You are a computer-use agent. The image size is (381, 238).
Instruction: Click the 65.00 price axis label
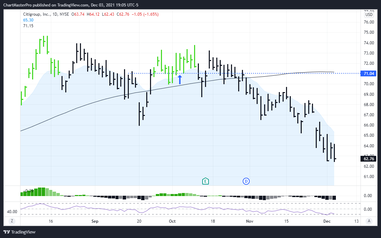tap(369, 135)
